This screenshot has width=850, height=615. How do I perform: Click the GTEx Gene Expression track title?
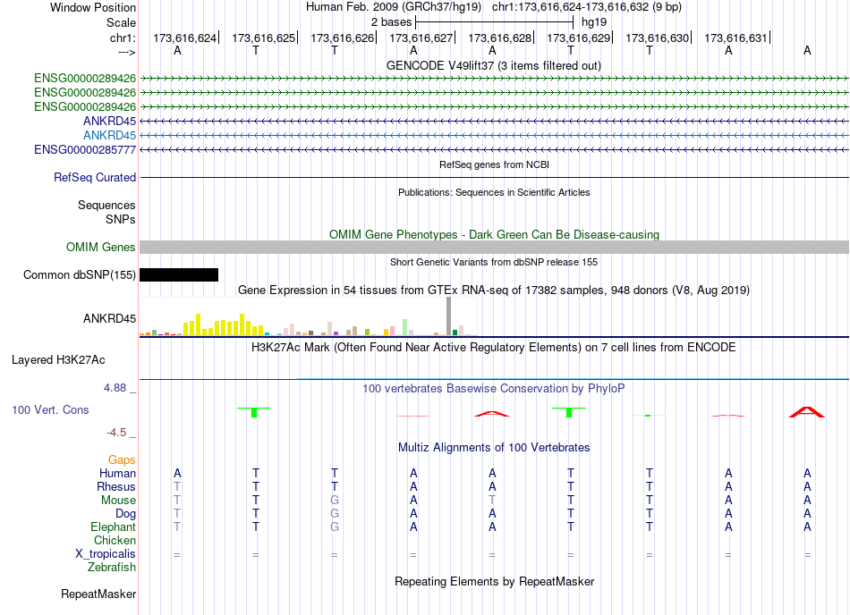pyautogui.click(x=494, y=291)
